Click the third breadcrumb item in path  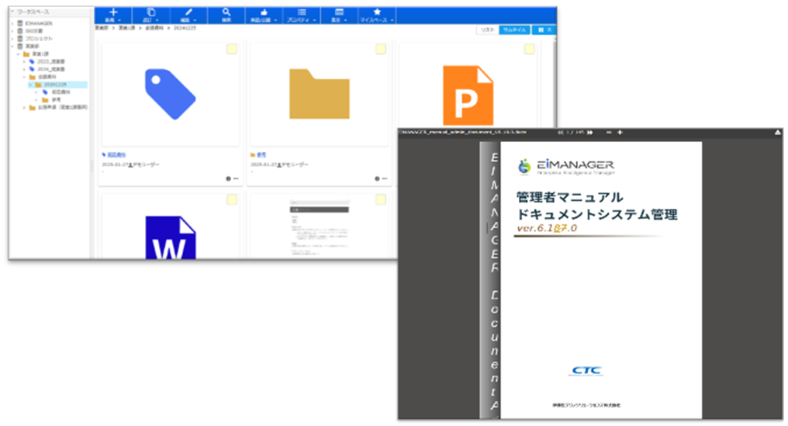tap(154, 28)
